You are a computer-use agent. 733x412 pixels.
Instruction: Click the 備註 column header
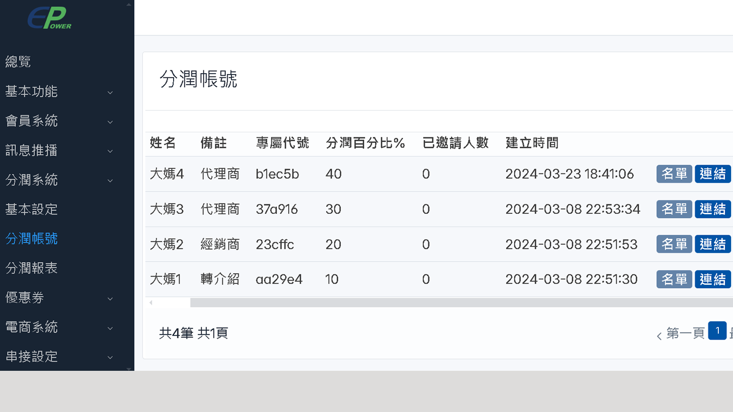pyautogui.click(x=213, y=143)
